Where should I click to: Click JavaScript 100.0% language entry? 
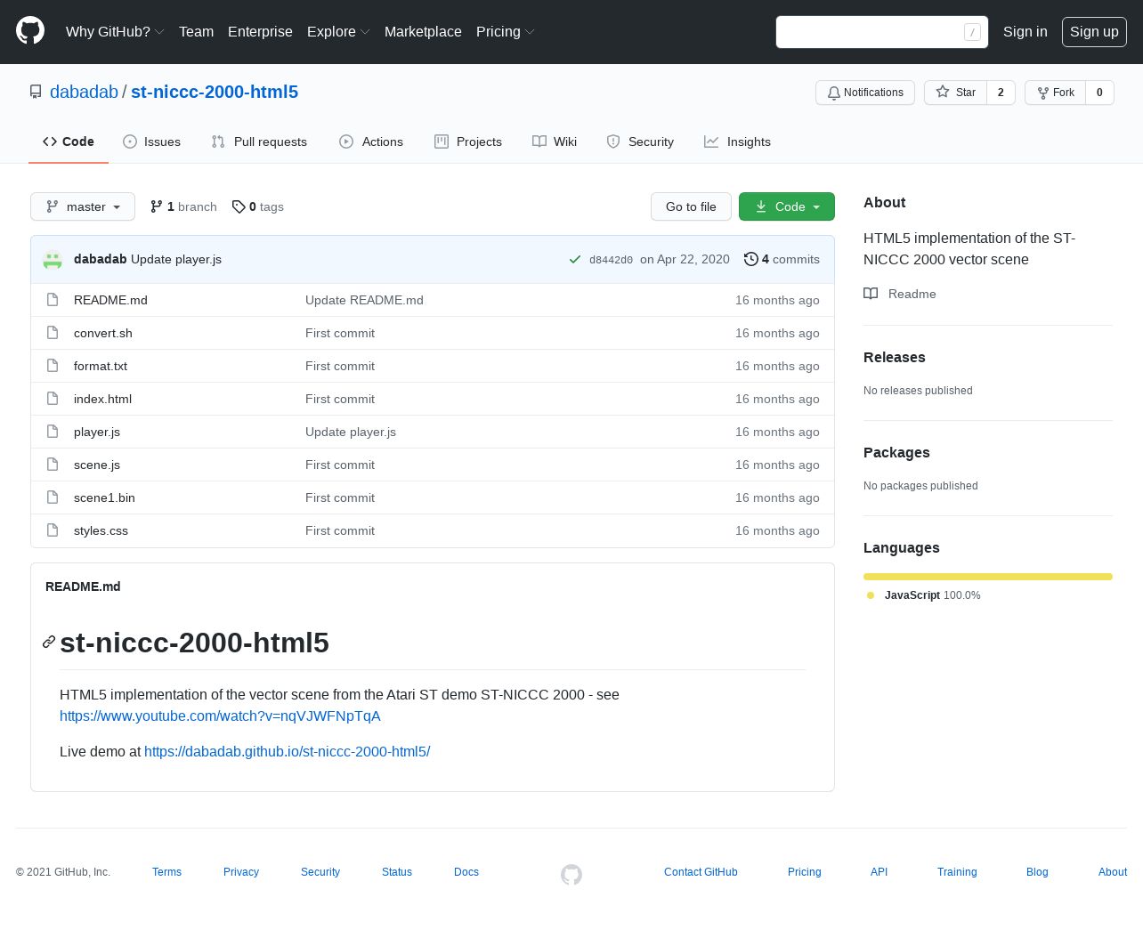924,595
